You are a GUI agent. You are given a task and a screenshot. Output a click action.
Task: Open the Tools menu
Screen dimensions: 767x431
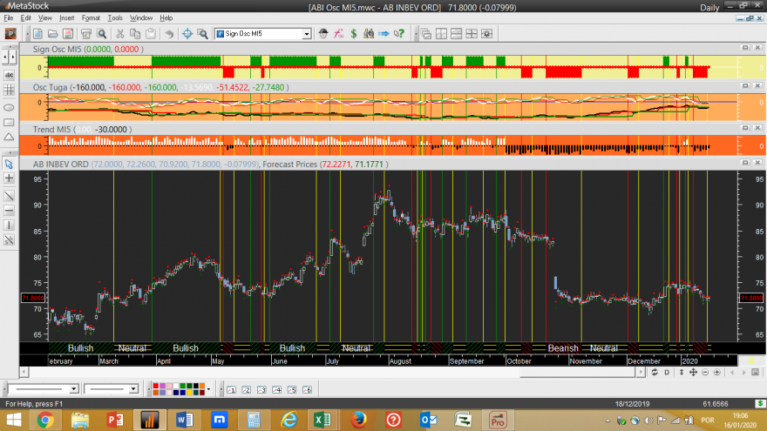[x=115, y=18]
